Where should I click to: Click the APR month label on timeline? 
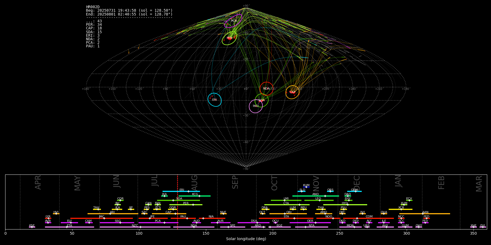tap(38, 182)
